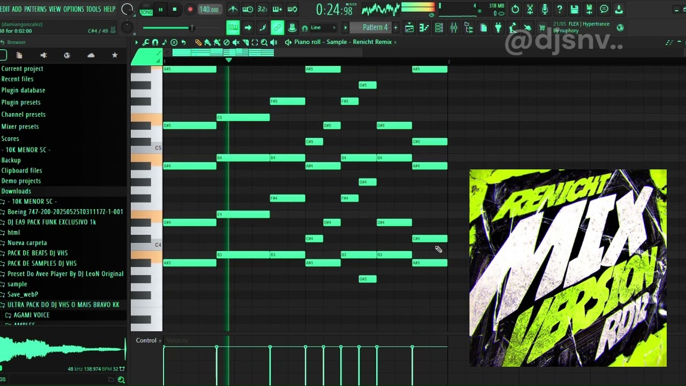Open the VIEW menu
This screenshot has height=386, width=686.
(x=55, y=9)
